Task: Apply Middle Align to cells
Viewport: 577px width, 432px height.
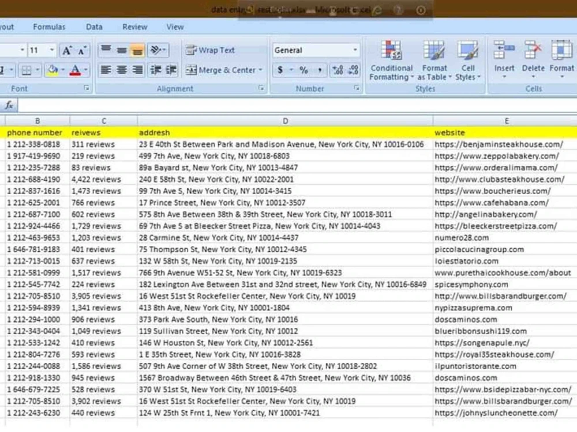Action: pos(121,50)
